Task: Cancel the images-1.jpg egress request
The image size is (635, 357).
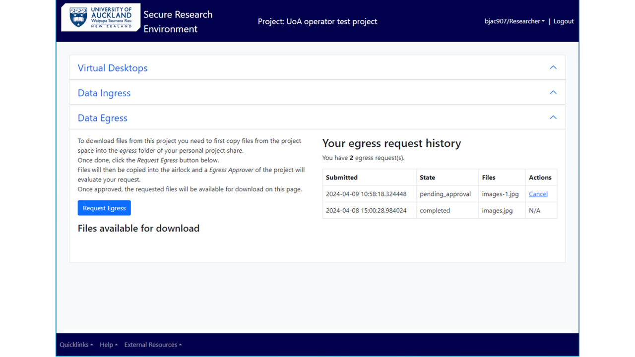Action: point(538,194)
